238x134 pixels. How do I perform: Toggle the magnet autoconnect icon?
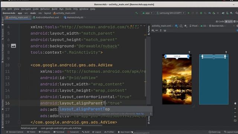tap(165, 31)
